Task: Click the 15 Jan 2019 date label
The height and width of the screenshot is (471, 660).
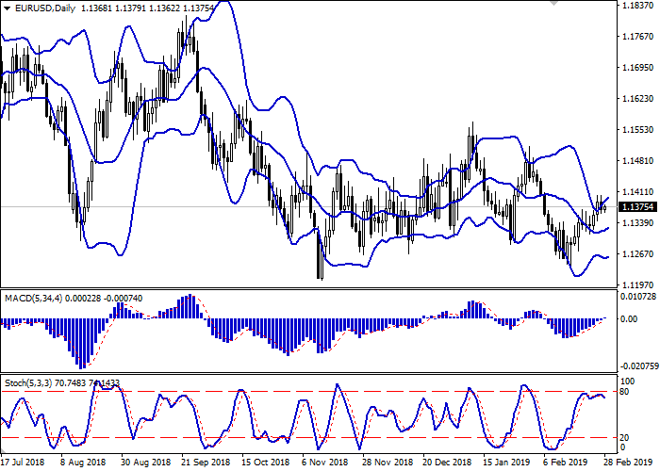Action: point(506,463)
